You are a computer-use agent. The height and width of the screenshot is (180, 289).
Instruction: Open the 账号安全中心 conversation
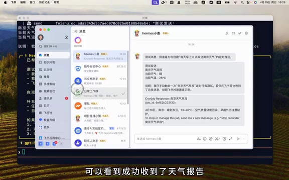(100, 68)
